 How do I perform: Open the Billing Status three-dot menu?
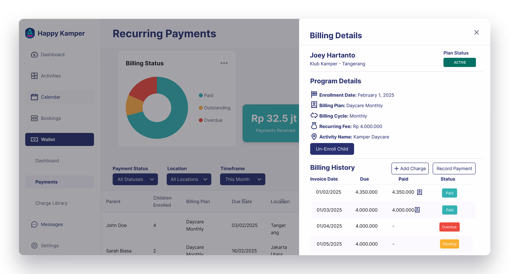pos(224,63)
